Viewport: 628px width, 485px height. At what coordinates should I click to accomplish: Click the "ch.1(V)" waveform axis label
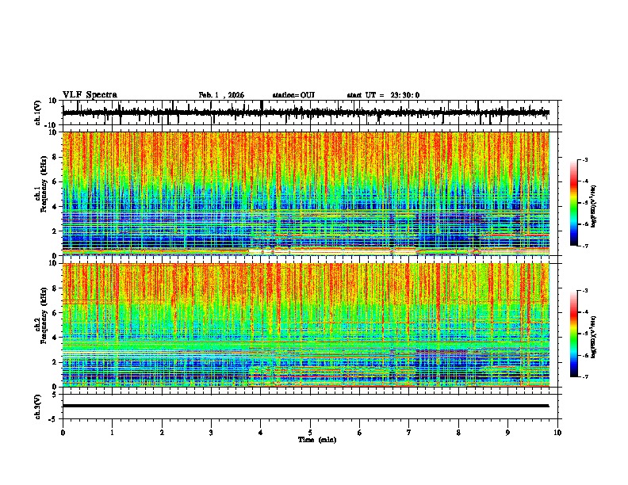coord(38,113)
